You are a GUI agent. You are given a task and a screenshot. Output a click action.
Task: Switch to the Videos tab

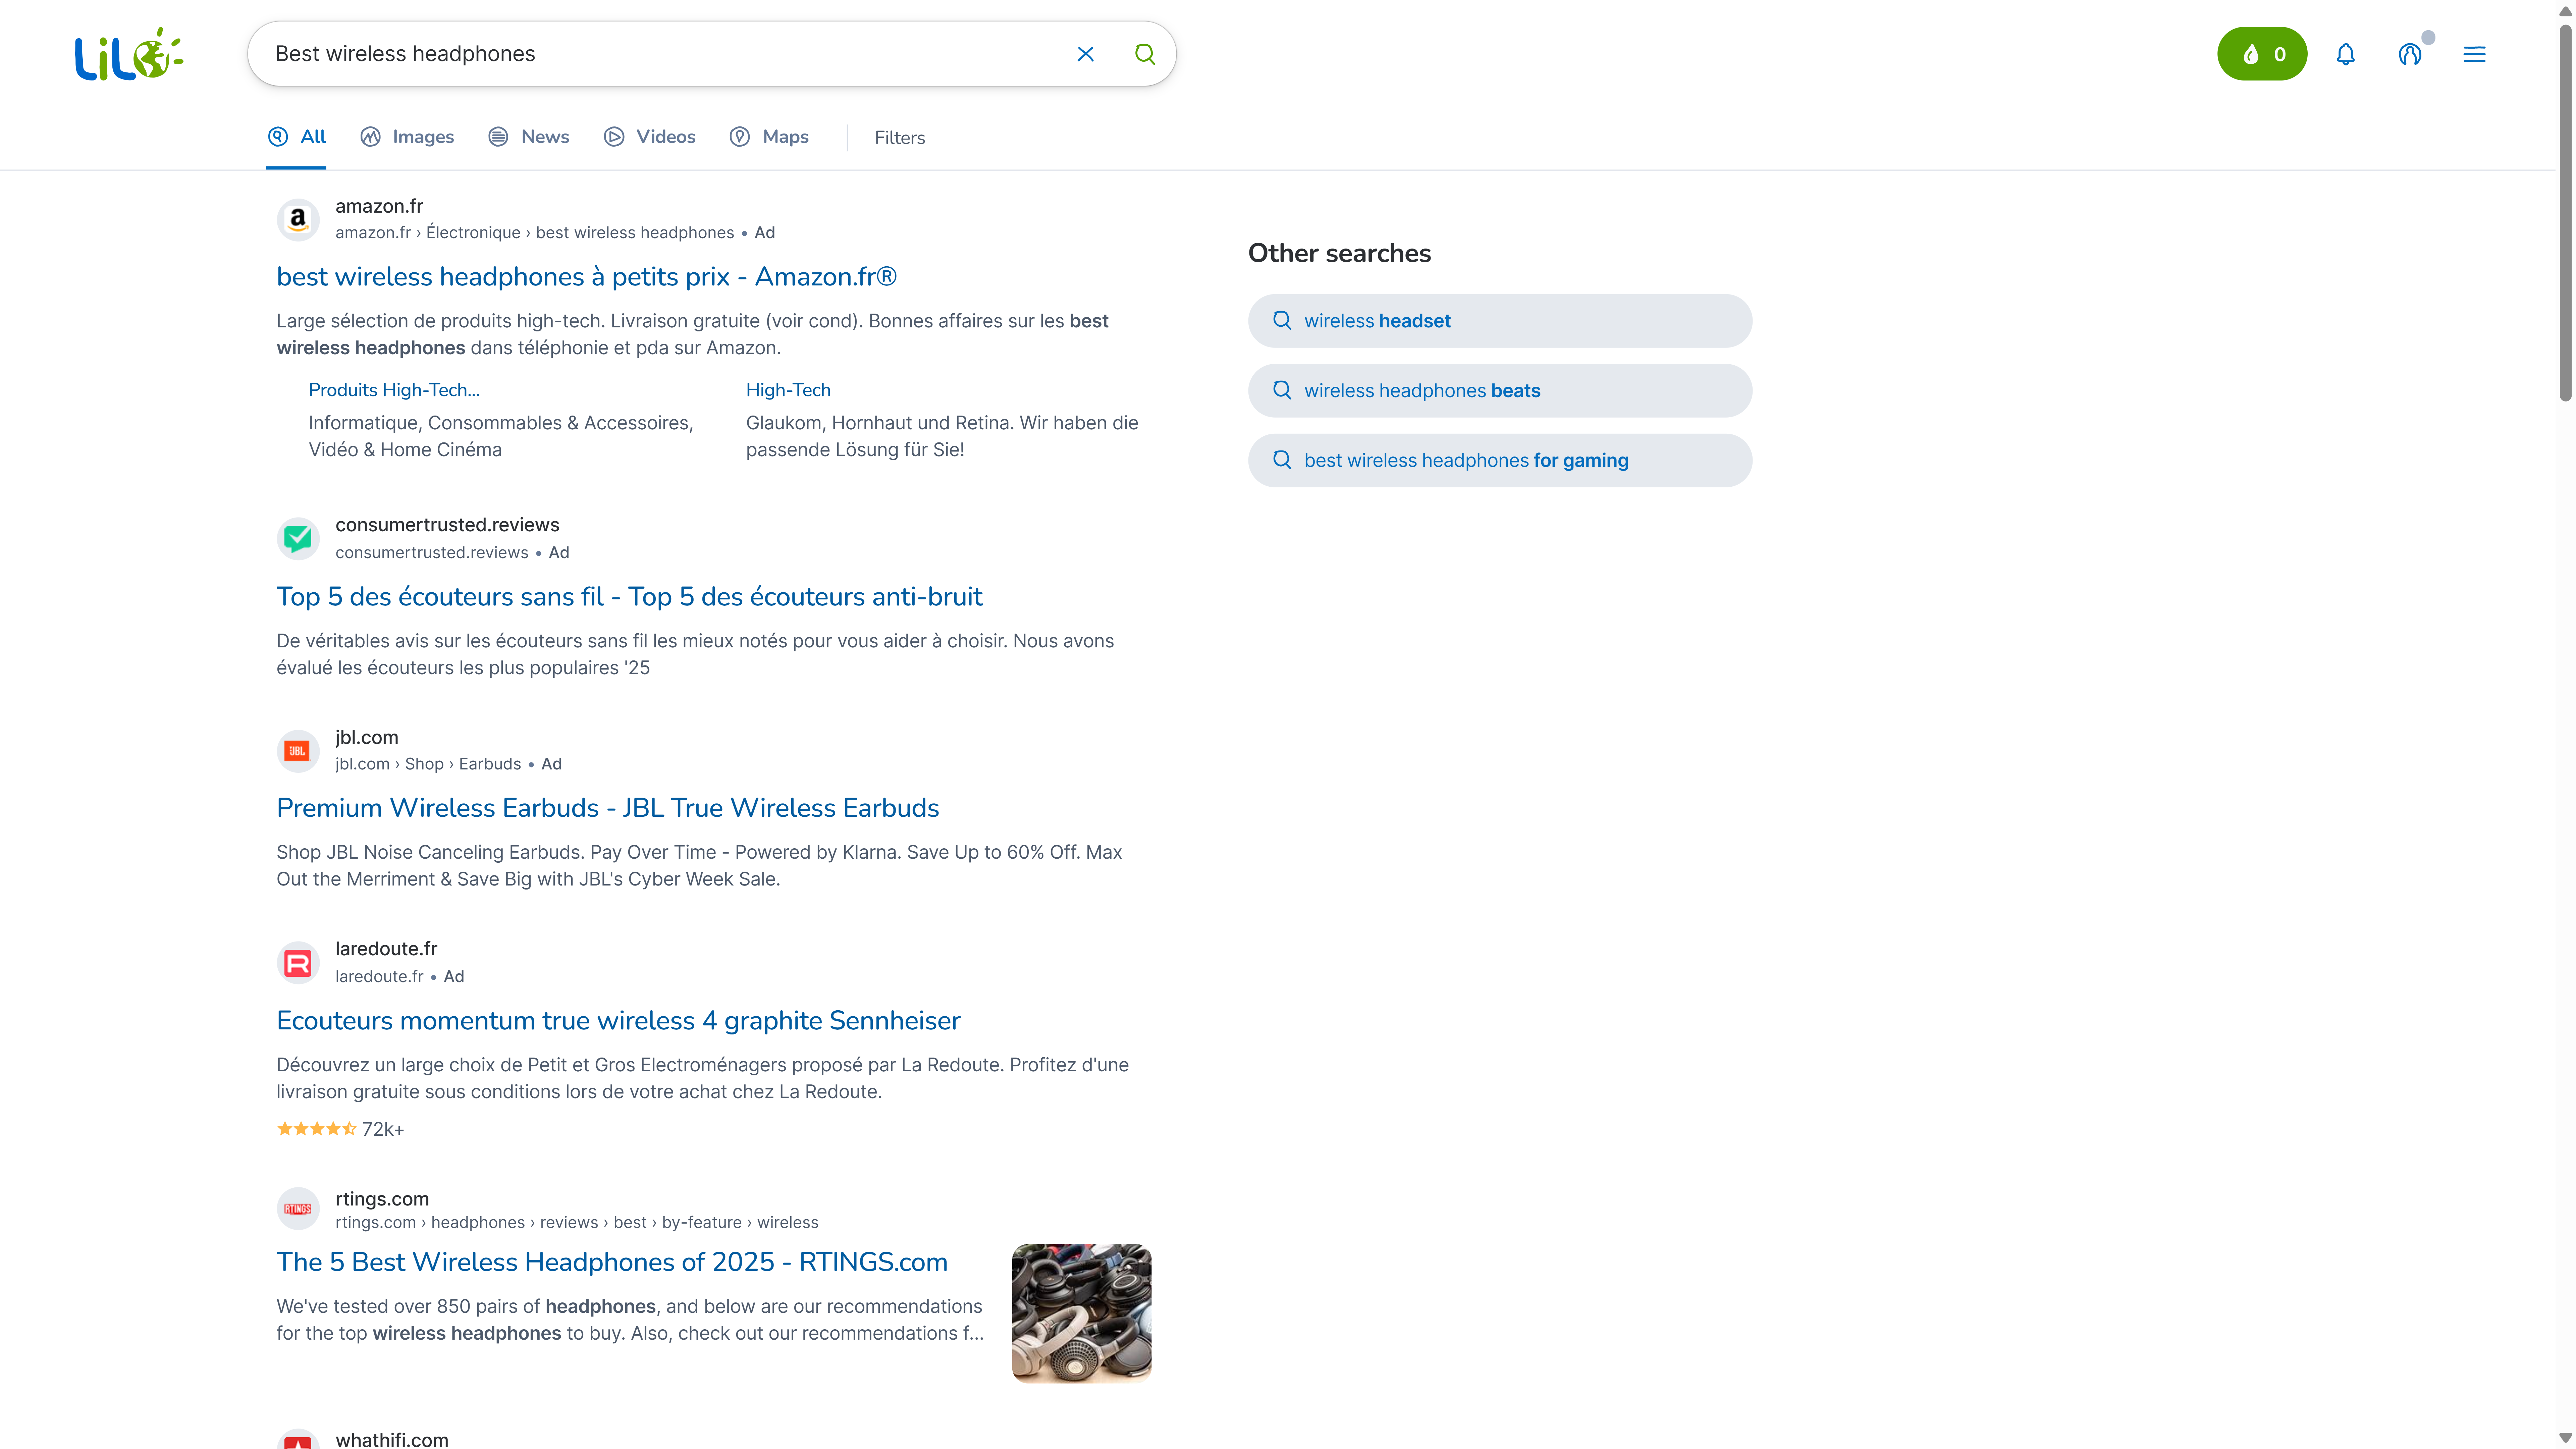650,137
